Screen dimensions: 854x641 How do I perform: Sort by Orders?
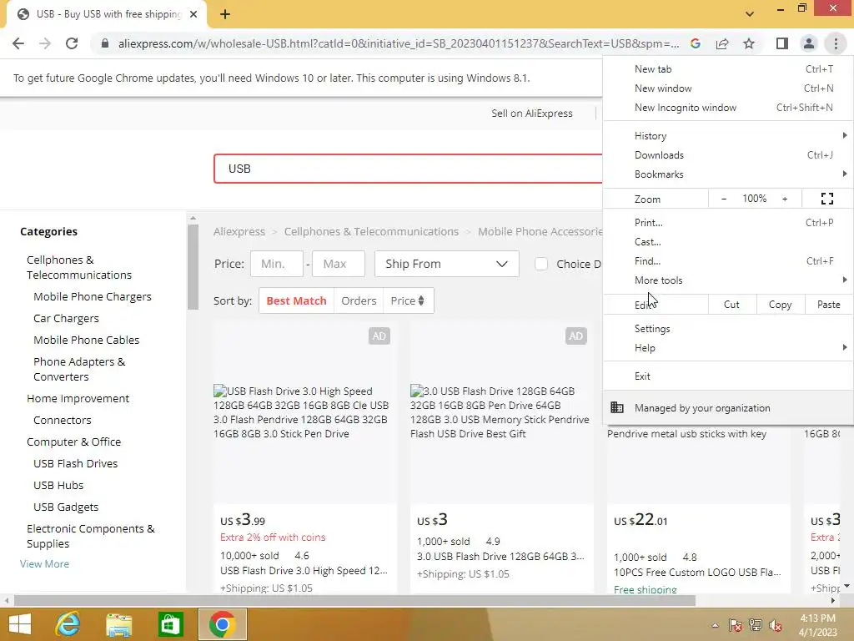click(359, 300)
